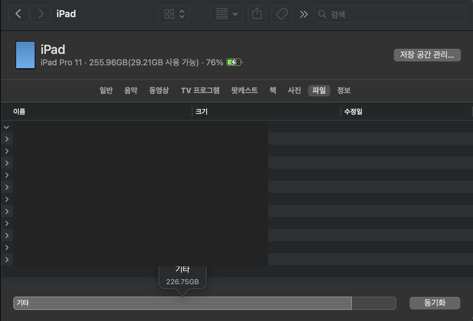Click the blue iPad device icon
The image size is (473, 321).
[25, 55]
